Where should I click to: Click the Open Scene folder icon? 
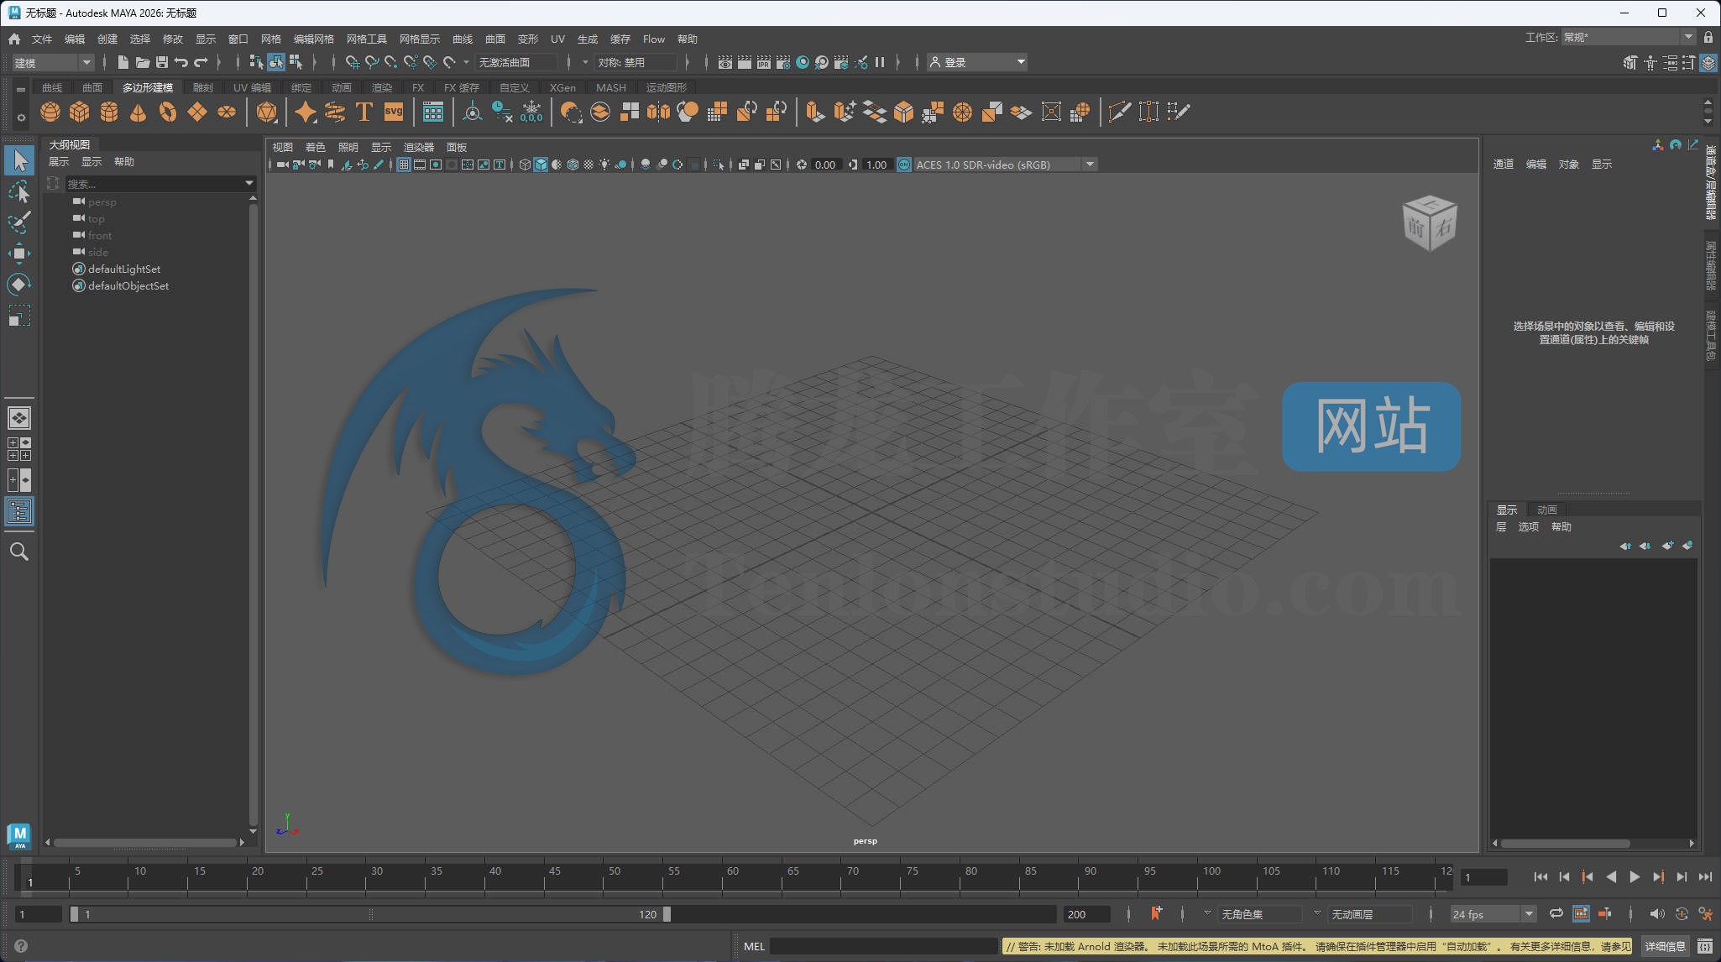coord(143,62)
